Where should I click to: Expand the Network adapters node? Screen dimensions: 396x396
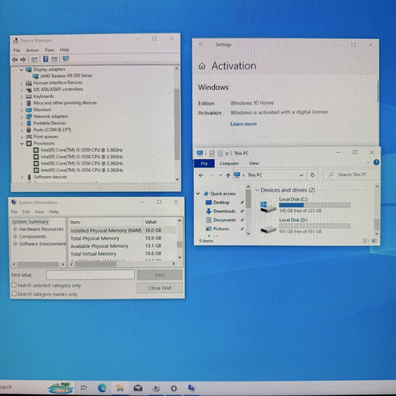pyautogui.click(x=22, y=117)
